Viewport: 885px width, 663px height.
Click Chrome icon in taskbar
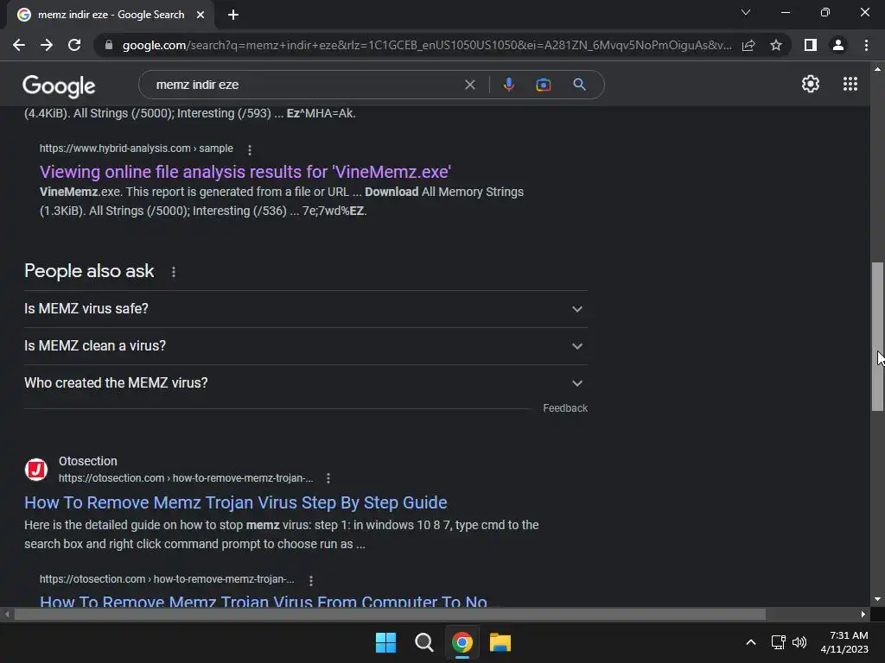click(462, 642)
